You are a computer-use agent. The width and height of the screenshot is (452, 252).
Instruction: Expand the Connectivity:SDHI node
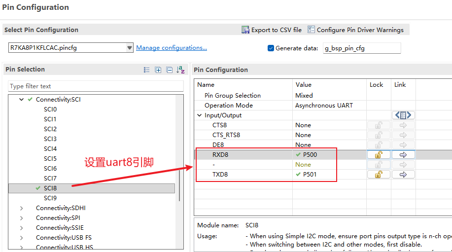click(x=21, y=208)
